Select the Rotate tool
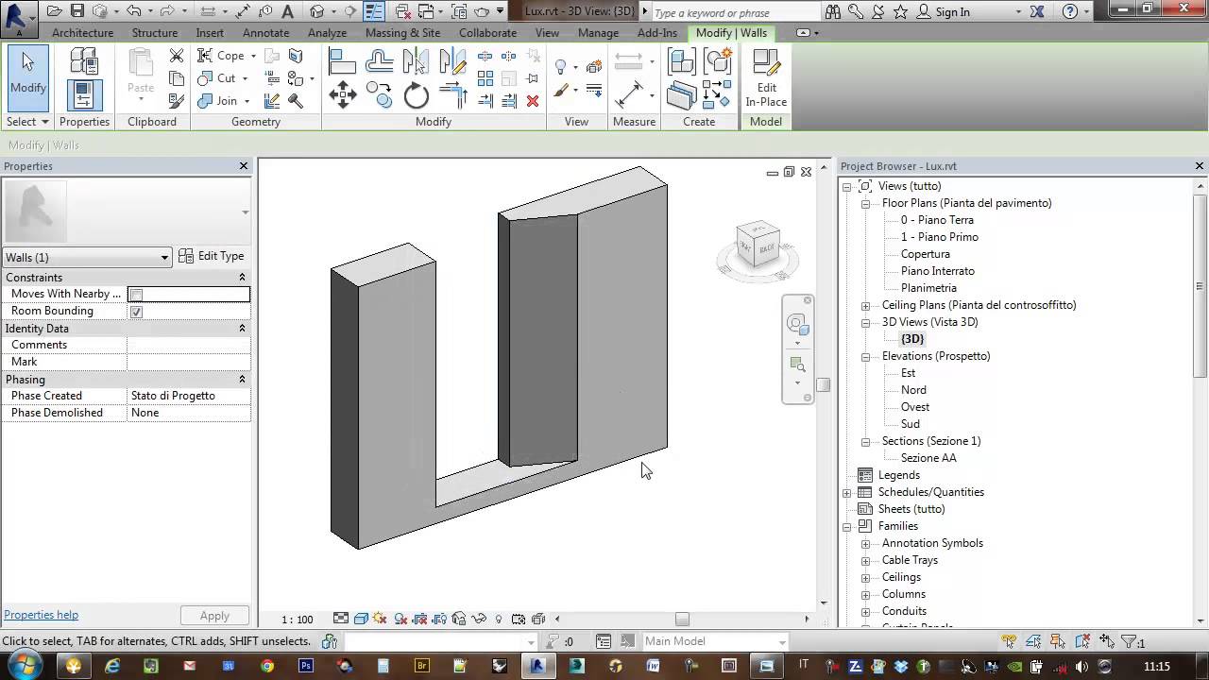This screenshot has height=680, width=1209. pyautogui.click(x=416, y=95)
